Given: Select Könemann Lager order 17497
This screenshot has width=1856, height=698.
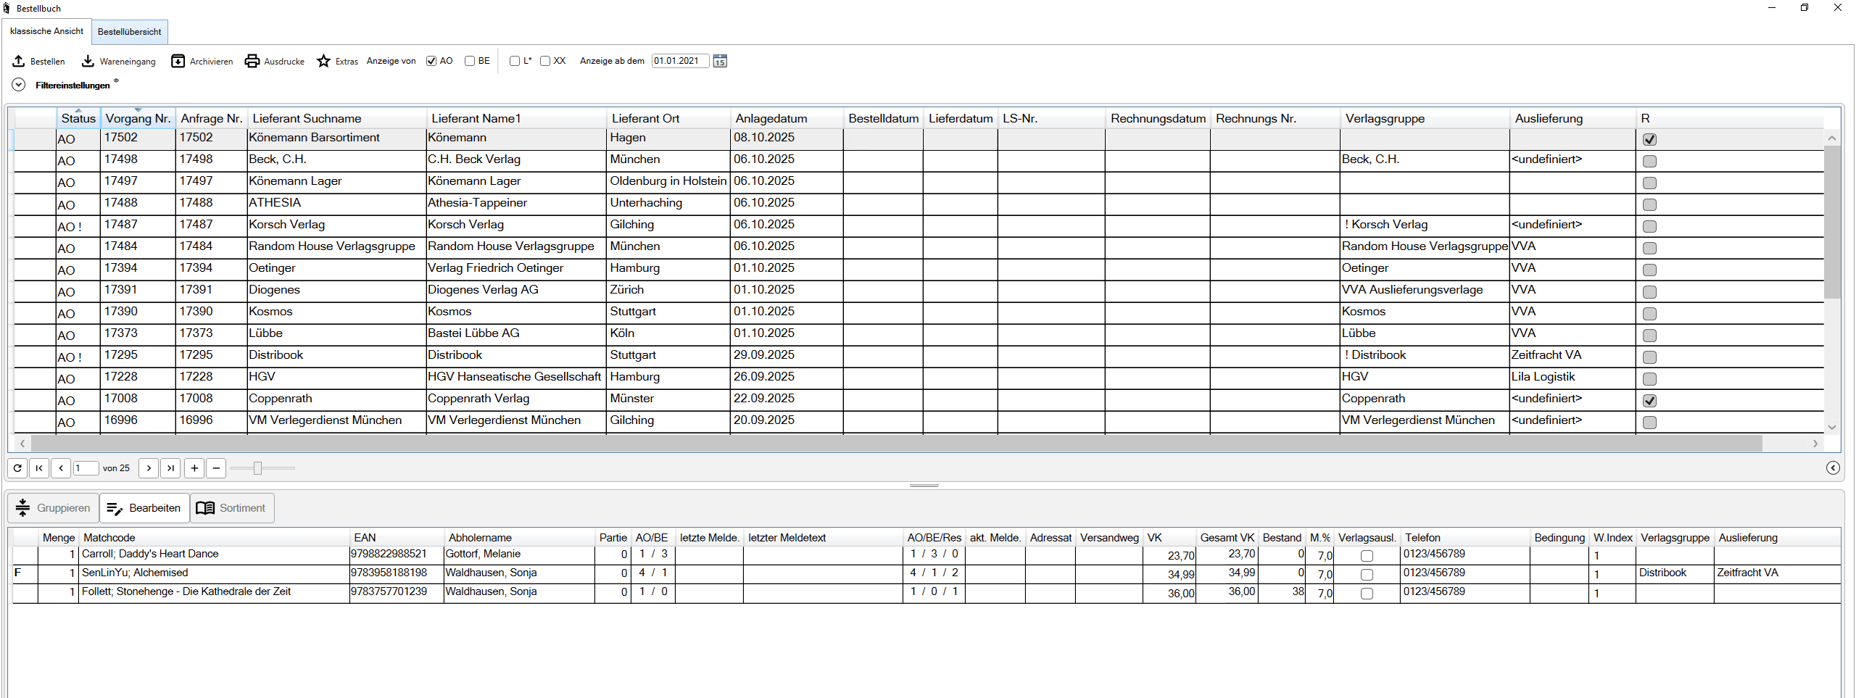Looking at the screenshot, I should click(x=919, y=182).
